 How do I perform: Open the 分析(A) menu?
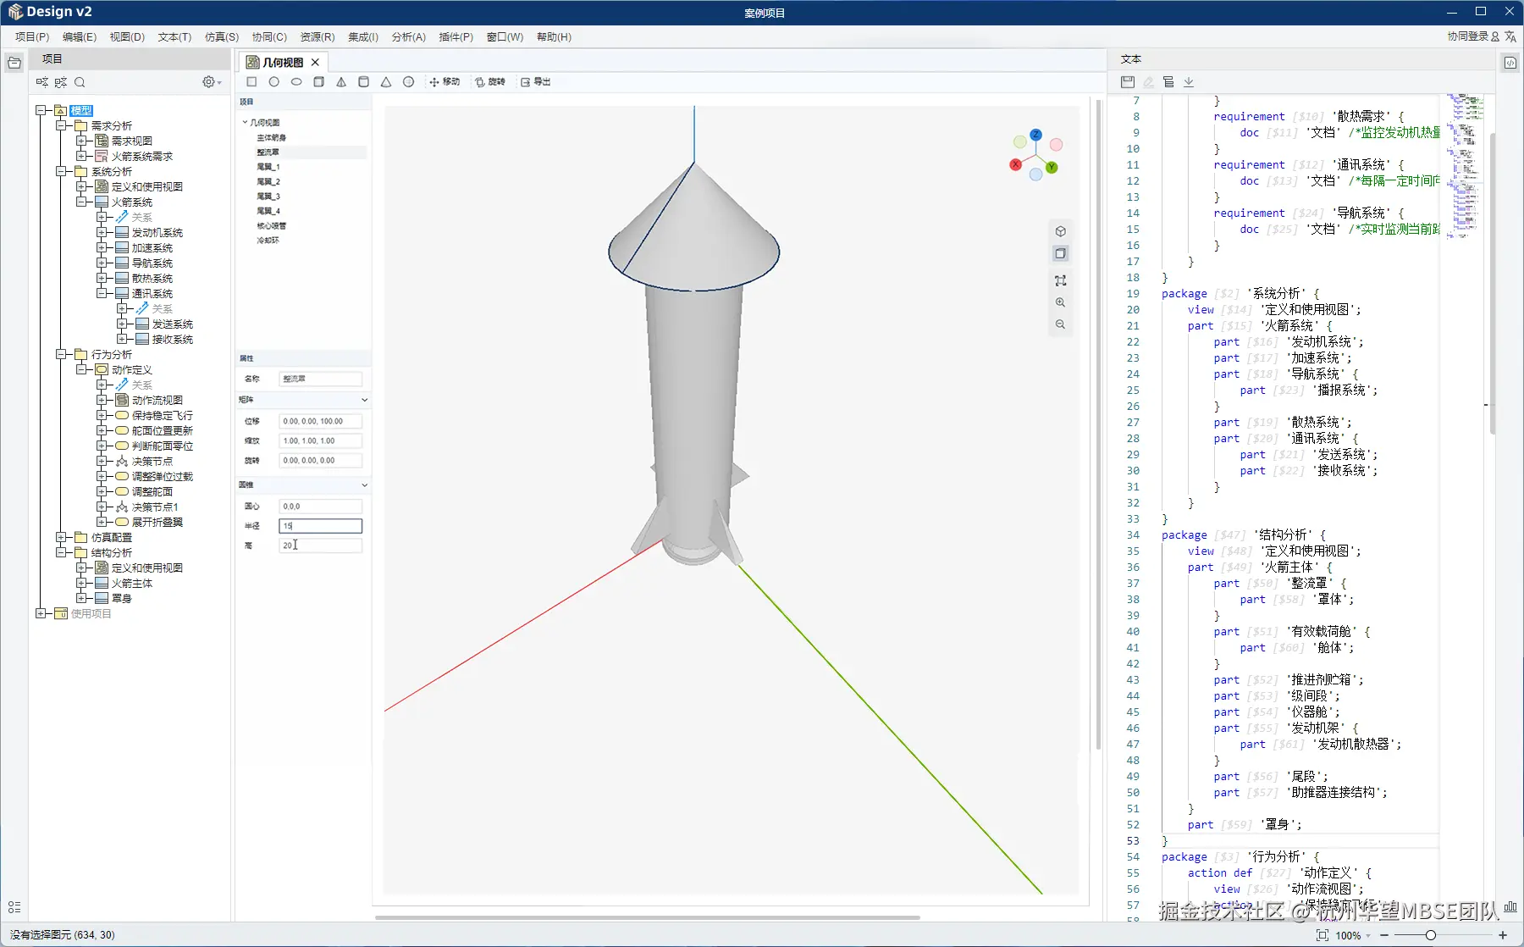point(409,37)
